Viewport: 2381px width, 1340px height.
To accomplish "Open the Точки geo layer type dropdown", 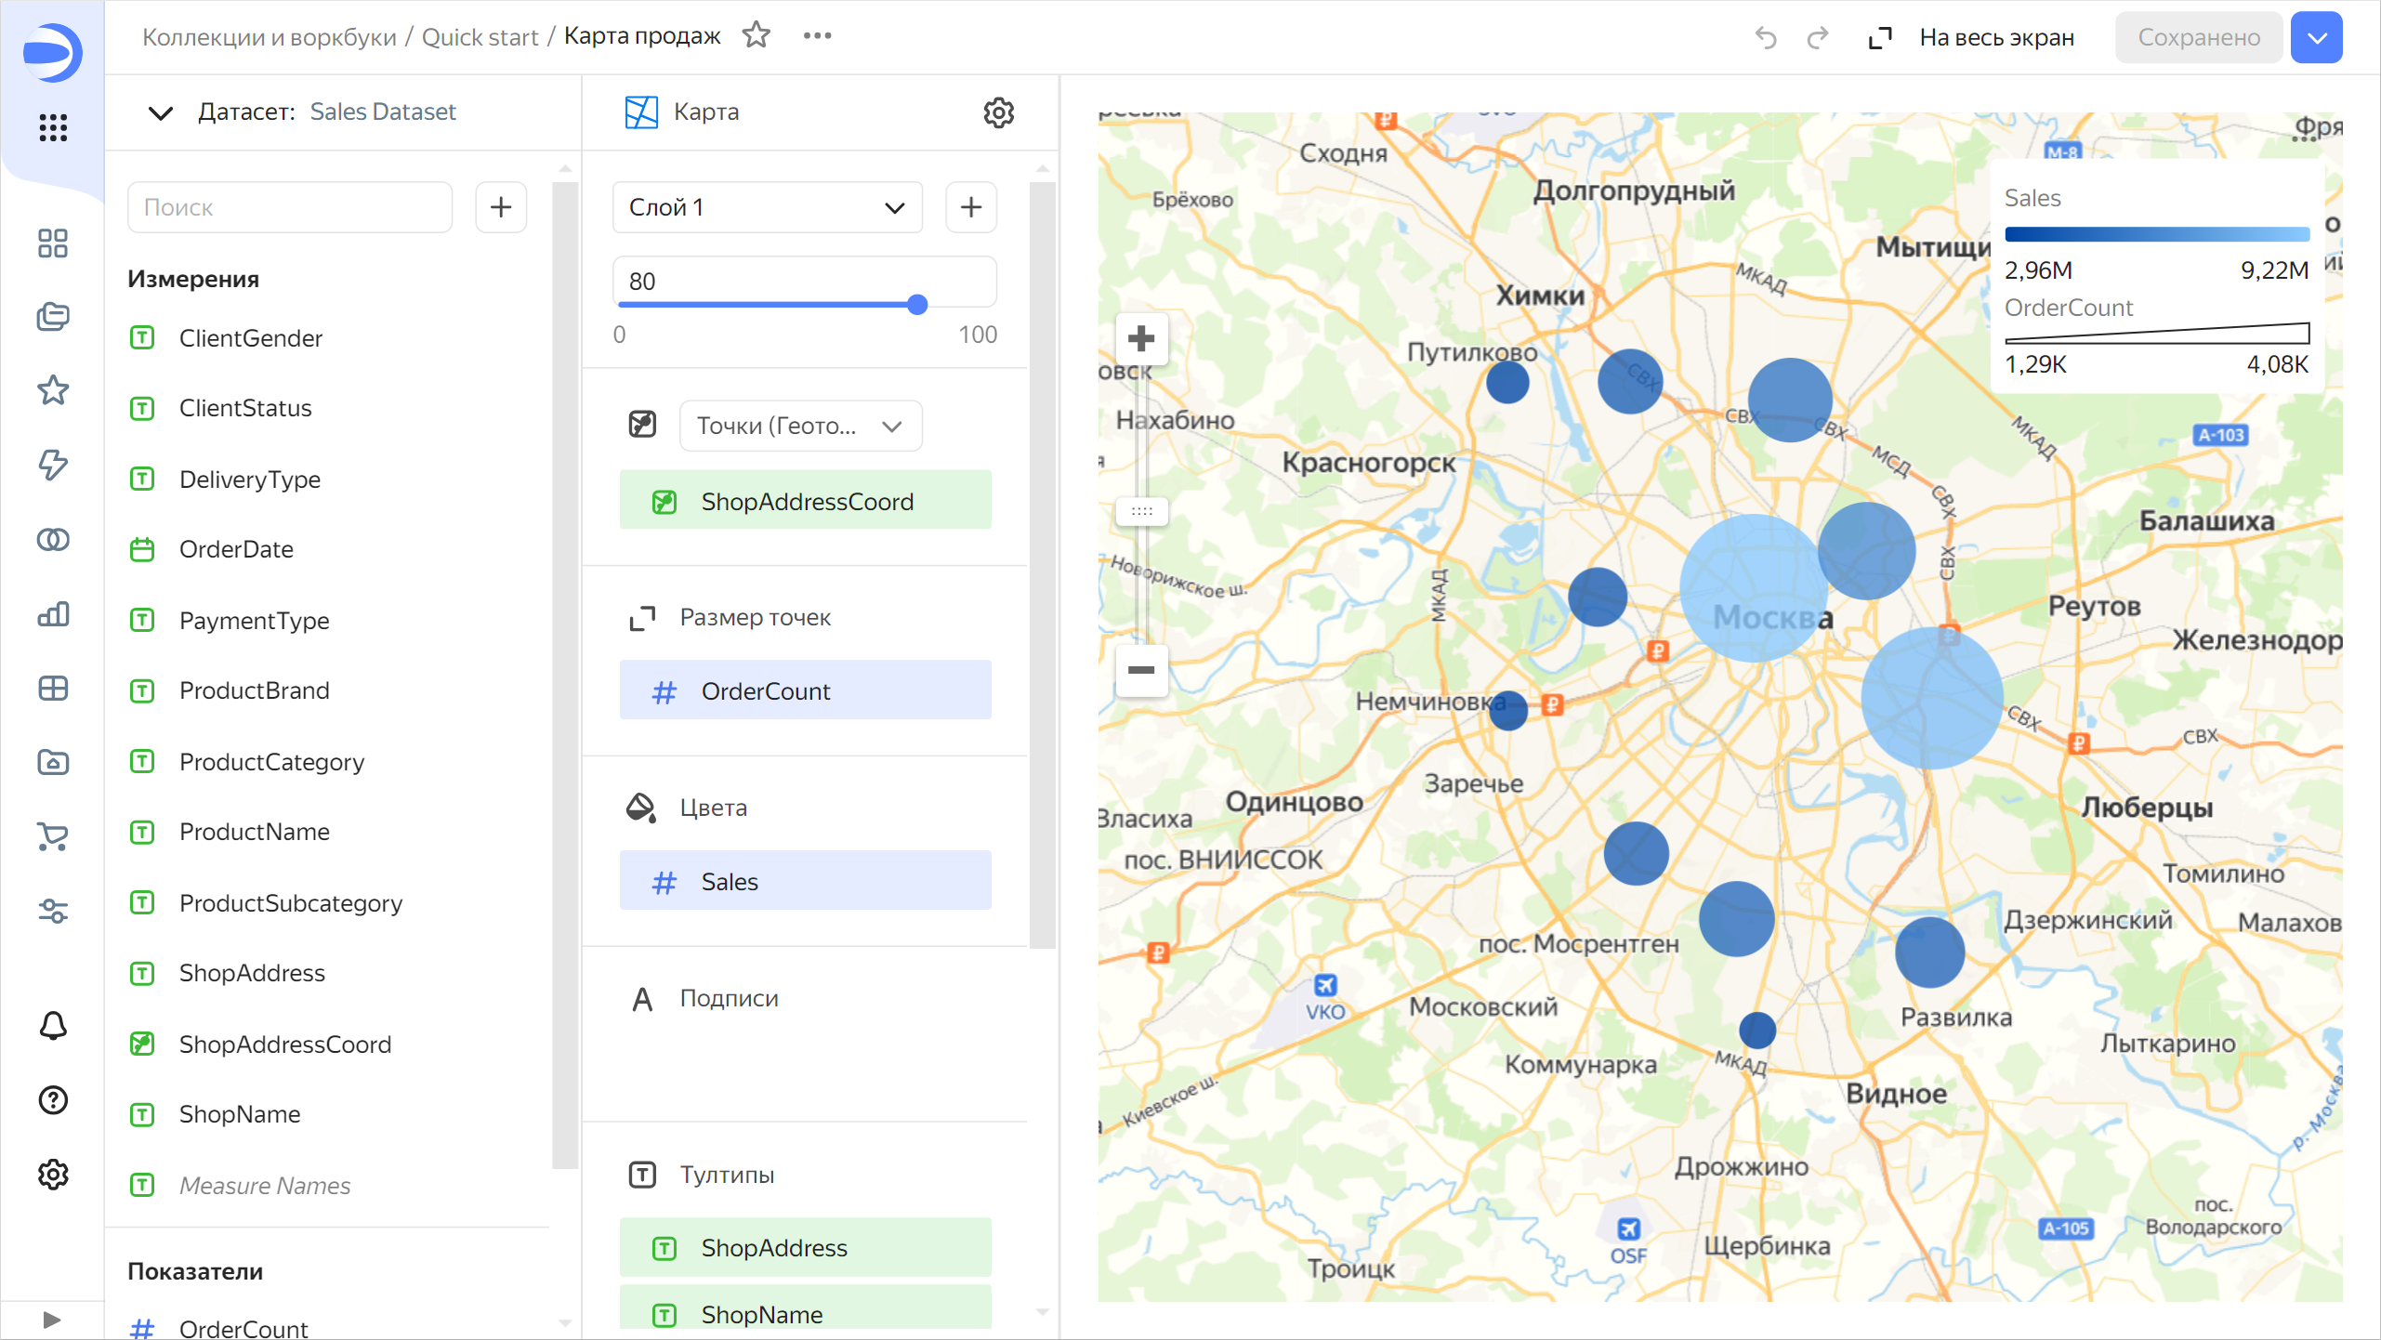I will click(x=799, y=426).
